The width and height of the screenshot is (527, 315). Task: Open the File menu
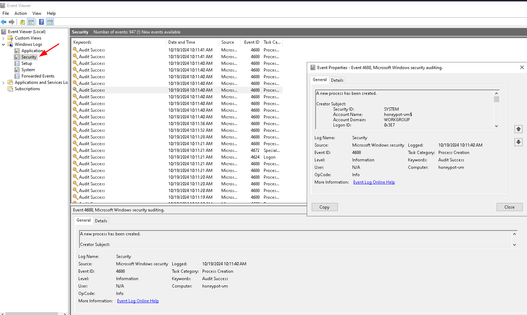pos(6,13)
